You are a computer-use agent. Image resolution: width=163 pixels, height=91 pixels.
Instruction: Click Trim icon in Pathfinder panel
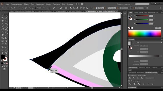[x=134, y=84]
